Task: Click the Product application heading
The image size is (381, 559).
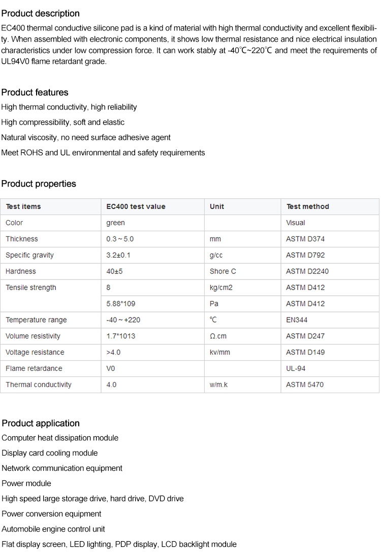Action: point(41,423)
